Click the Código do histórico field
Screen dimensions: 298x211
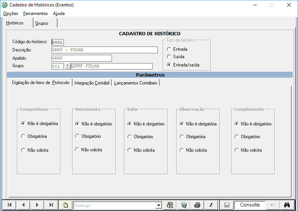pos(57,42)
